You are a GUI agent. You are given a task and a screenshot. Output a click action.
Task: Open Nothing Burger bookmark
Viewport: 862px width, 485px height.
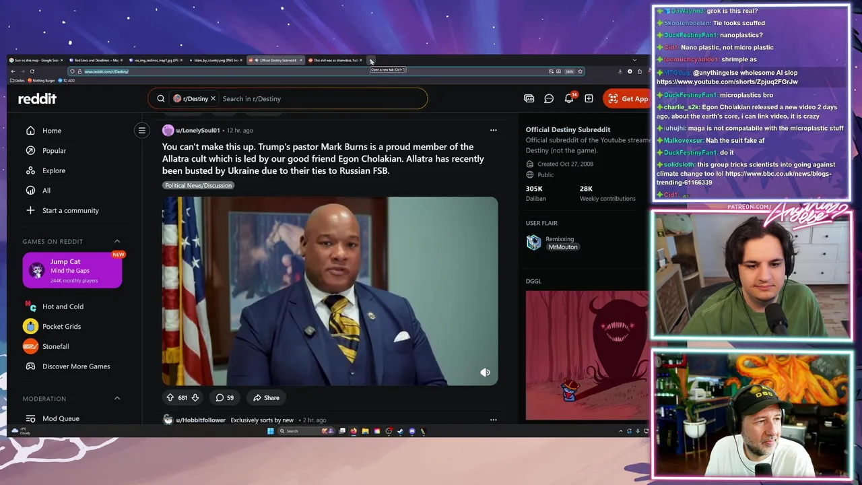(x=42, y=80)
